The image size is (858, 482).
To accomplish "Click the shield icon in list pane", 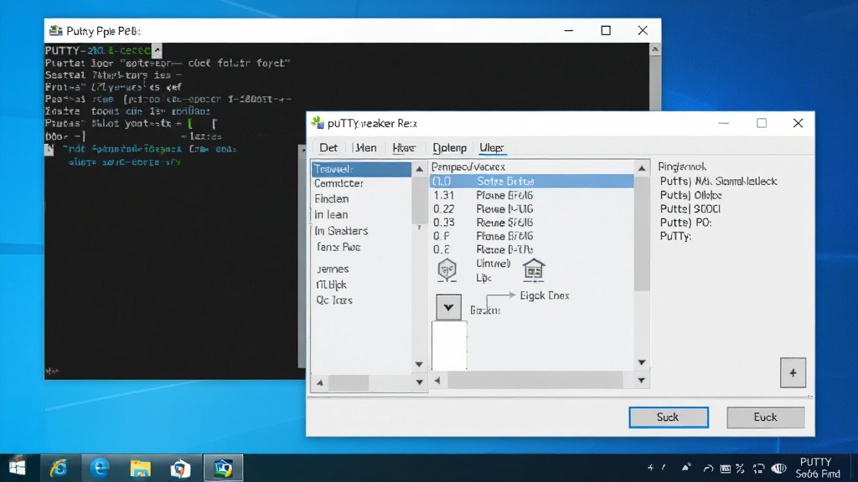I will (447, 270).
